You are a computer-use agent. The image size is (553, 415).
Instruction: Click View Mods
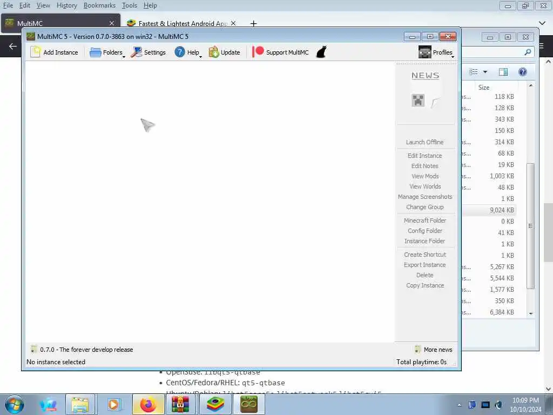pyautogui.click(x=424, y=176)
